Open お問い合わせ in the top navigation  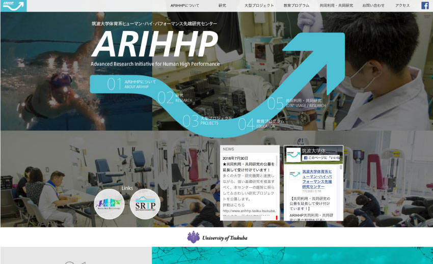click(373, 6)
